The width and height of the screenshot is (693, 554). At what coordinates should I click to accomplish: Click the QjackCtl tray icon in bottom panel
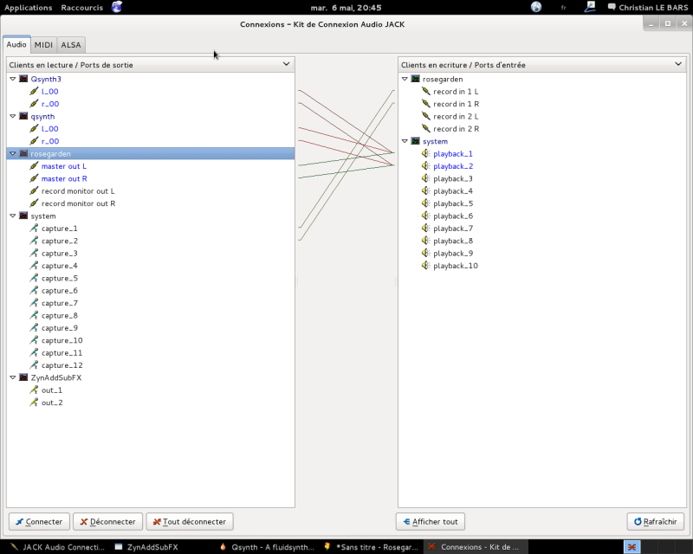click(632, 547)
